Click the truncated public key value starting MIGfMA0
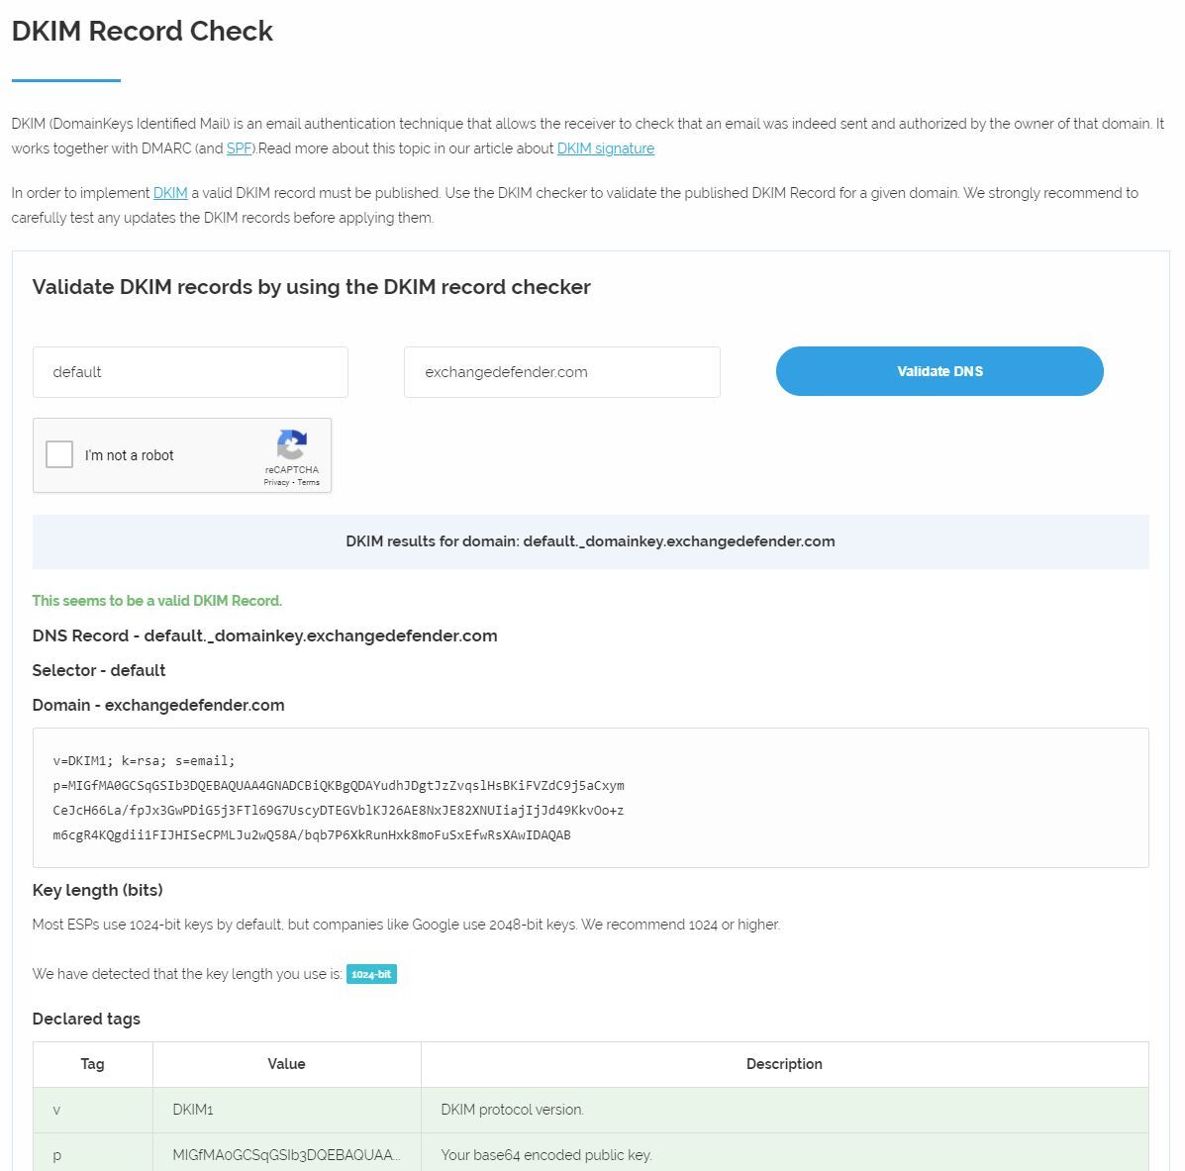Viewport: 1185px width, 1171px height. (286, 1155)
